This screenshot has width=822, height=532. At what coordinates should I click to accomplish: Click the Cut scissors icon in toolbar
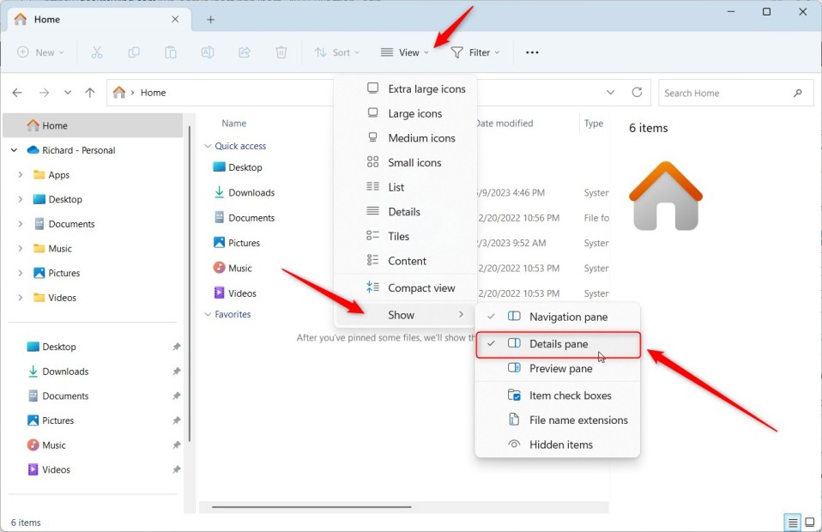click(x=97, y=52)
